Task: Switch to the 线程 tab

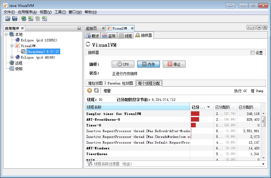Action: click(x=126, y=36)
